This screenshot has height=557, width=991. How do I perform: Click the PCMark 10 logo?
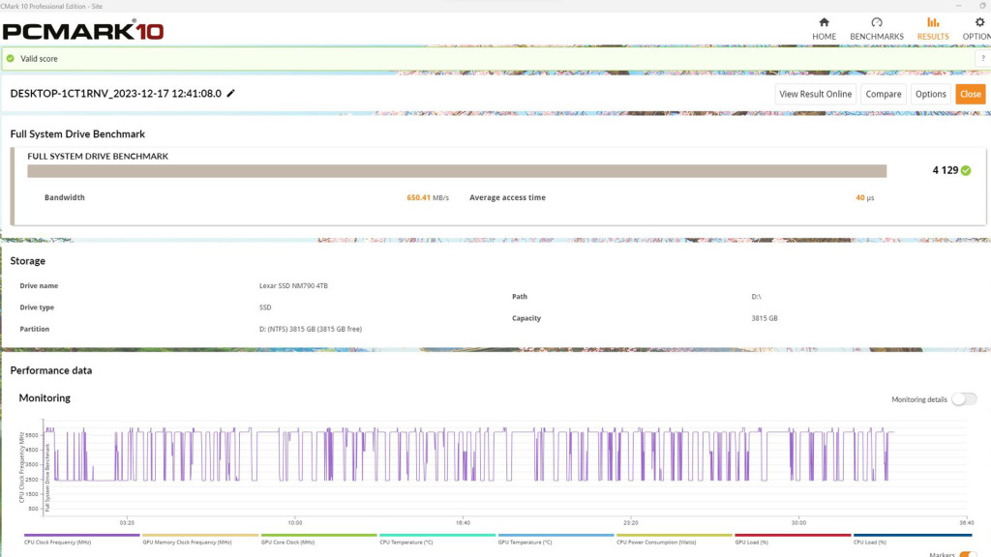(x=83, y=30)
